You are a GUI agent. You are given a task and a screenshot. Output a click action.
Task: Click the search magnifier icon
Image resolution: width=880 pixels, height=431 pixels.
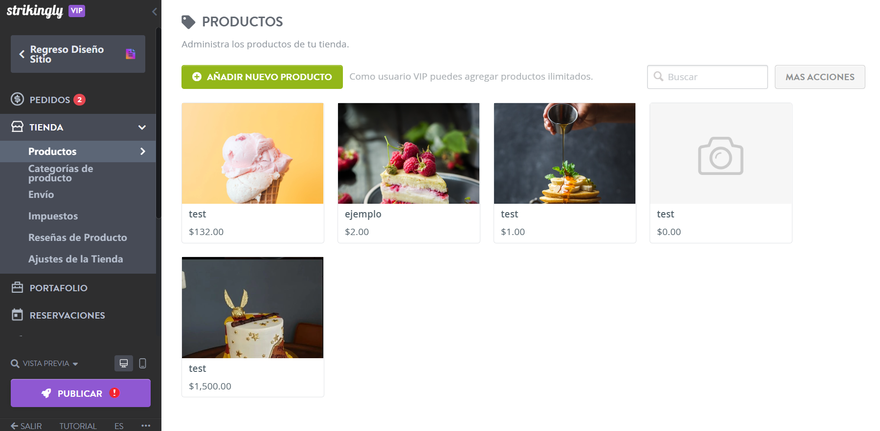point(658,77)
